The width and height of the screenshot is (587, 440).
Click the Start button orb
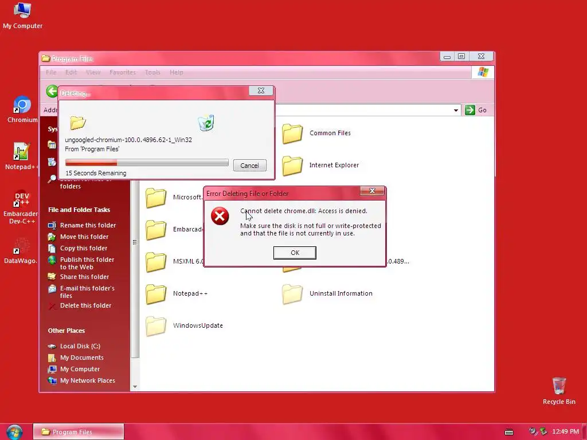14,432
